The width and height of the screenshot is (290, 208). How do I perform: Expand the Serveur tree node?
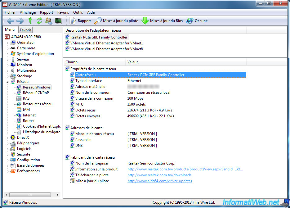click(7, 59)
